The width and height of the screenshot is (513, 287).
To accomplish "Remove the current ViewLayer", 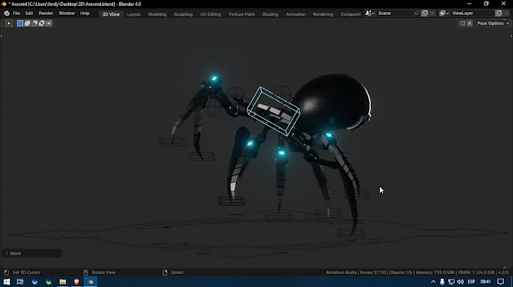I will [x=506, y=13].
